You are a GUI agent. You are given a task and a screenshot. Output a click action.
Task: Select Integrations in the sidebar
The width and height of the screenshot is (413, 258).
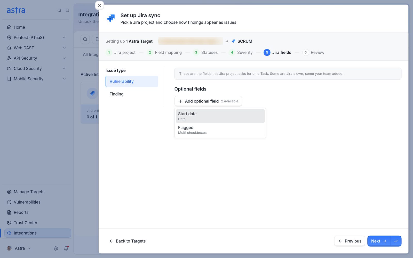click(x=37, y=233)
